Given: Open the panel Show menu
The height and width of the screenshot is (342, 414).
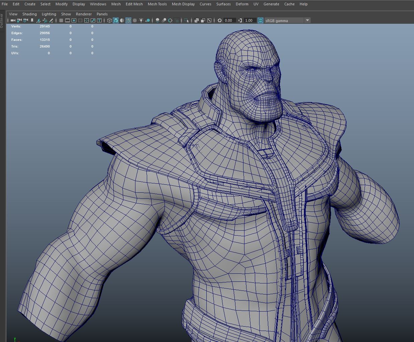Looking at the screenshot, I should pos(66,14).
